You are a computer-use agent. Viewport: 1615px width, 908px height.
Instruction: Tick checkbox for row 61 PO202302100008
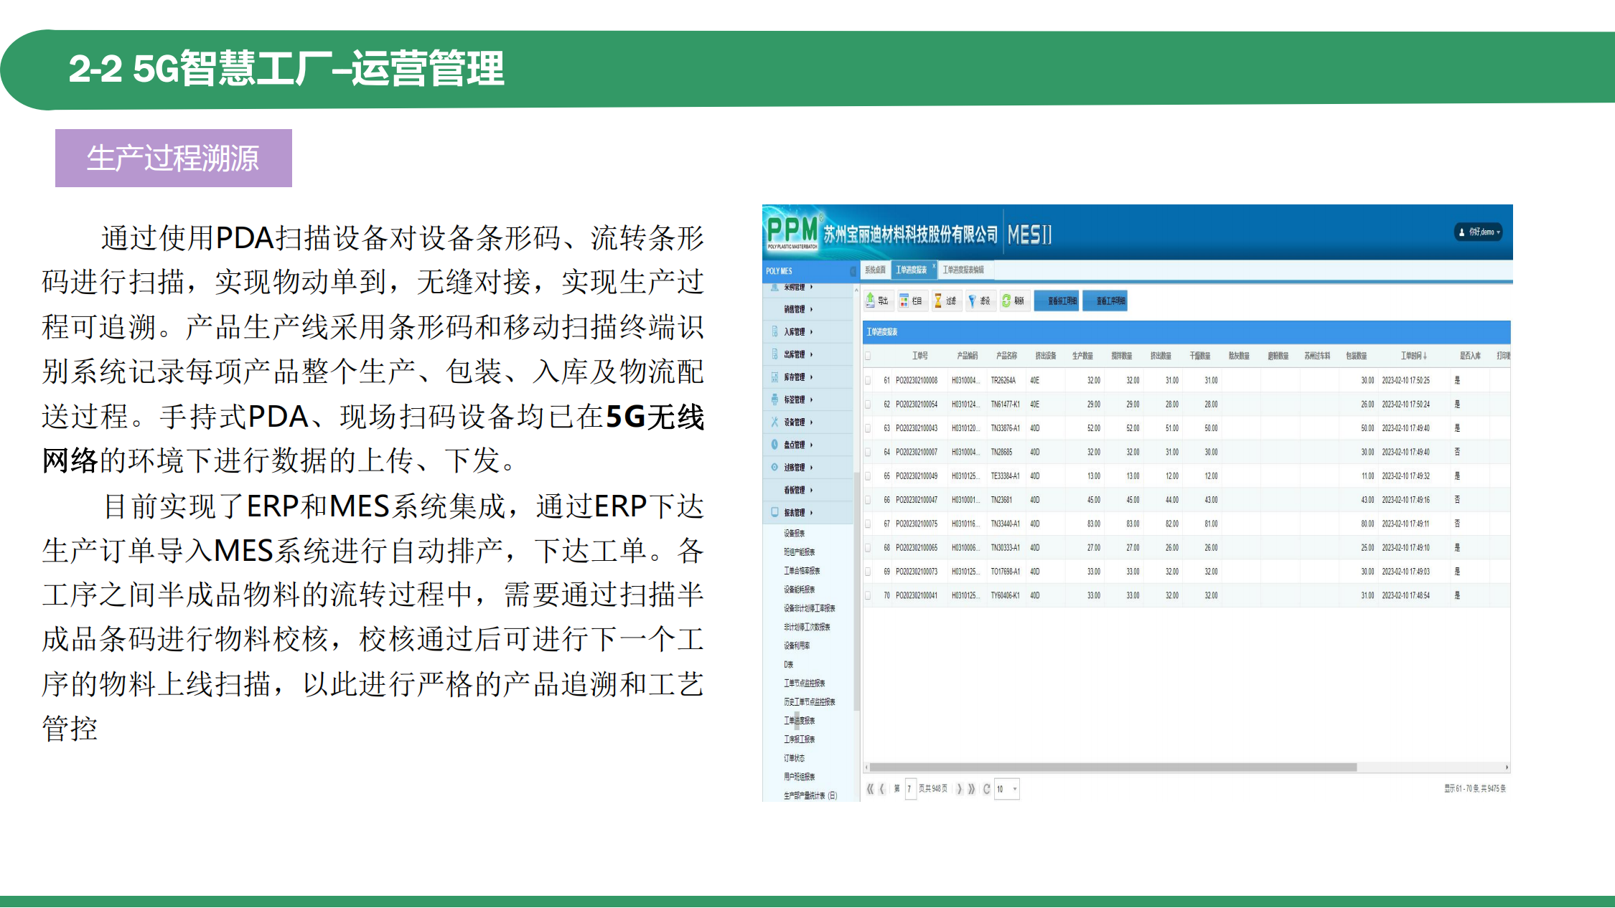[868, 381]
